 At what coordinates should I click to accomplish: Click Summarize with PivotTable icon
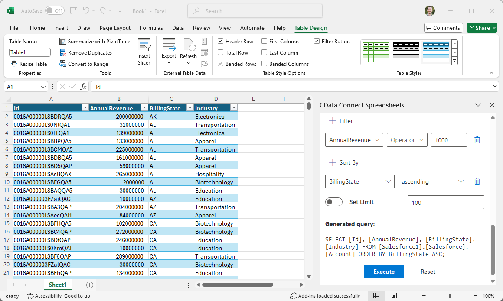click(x=63, y=41)
